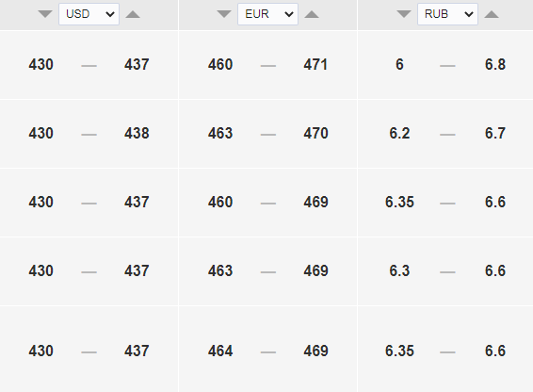
Task: Click the RUB sell rate 6.8
Action: coord(495,64)
